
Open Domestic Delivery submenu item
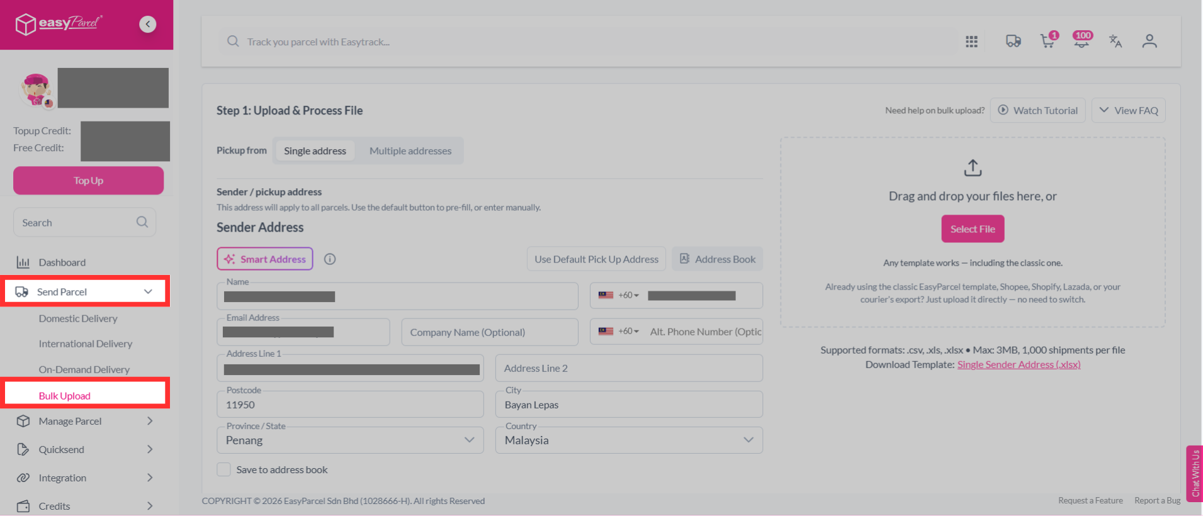pyautogui.click(x=78, y=318)
